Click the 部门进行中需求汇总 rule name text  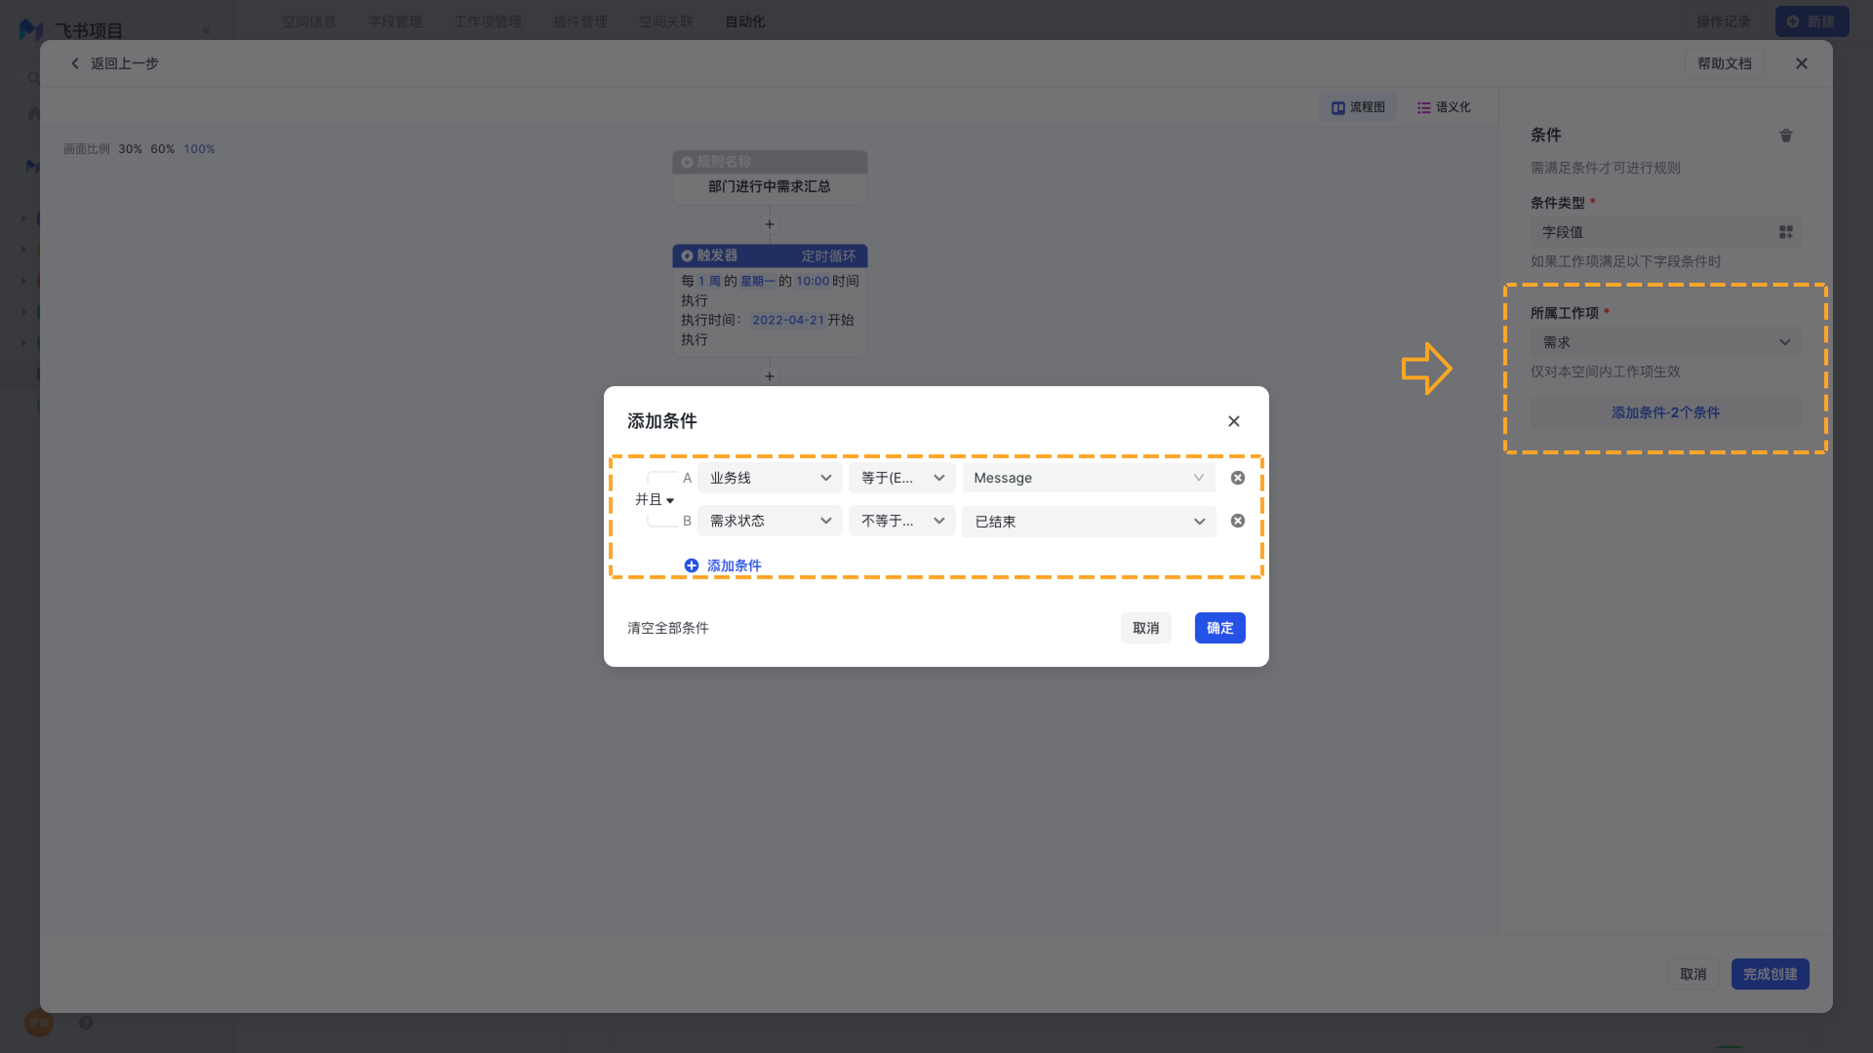coord(769,187)
